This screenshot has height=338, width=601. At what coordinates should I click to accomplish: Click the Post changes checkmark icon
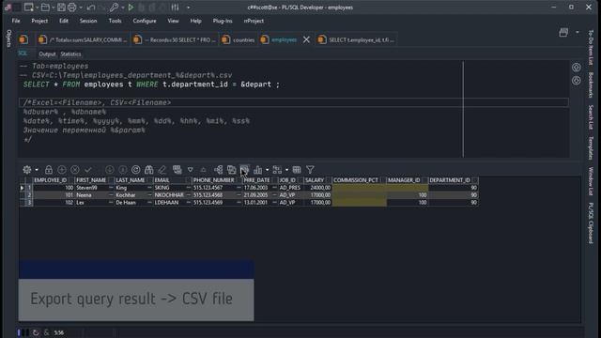coord(87,170)
